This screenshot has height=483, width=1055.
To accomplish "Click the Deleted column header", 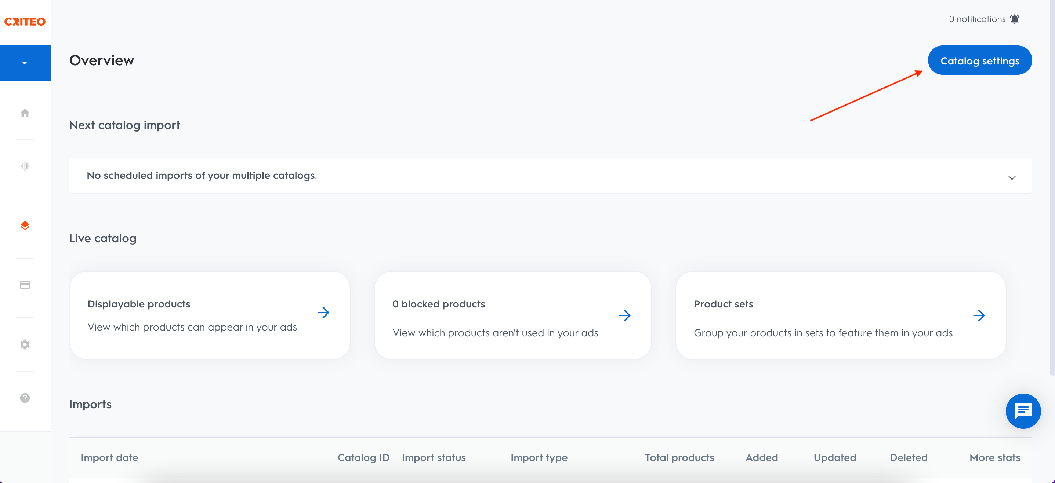I will [909, 458].
